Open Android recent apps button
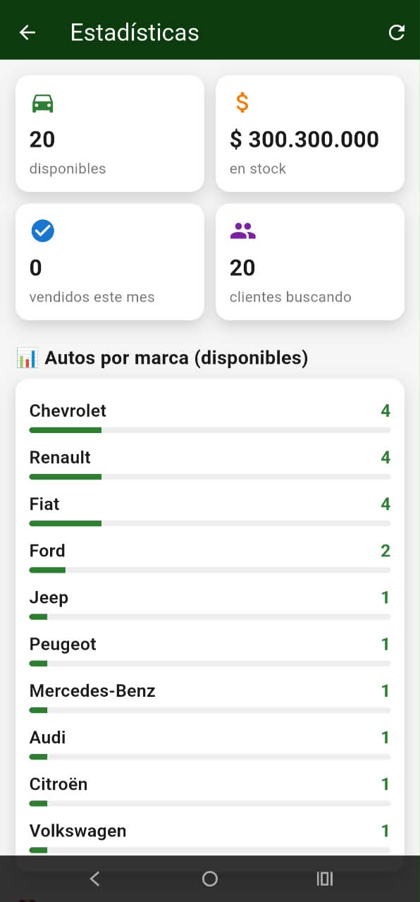This screenshot has height=902, width=420. [x=325, y=879]
